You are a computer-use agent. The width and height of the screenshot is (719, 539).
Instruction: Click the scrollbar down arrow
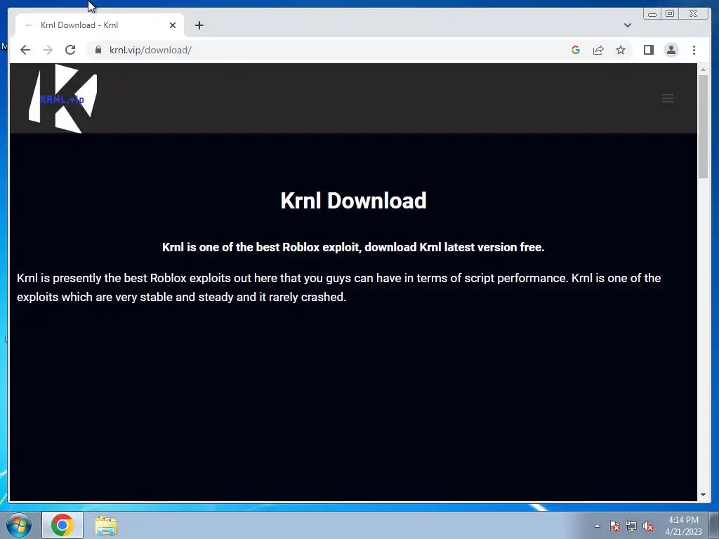coord(703,495)
